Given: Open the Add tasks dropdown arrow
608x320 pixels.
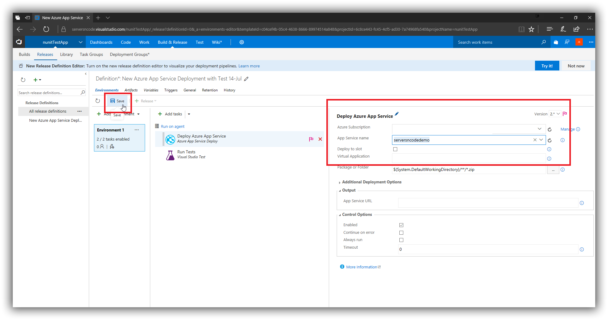Looking at the screenshot, I should [x=189, y=114].
